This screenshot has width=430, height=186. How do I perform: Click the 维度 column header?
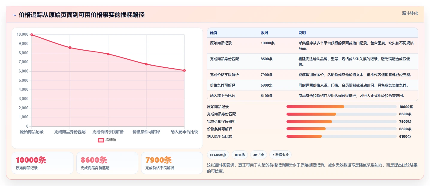pos(214,33)
